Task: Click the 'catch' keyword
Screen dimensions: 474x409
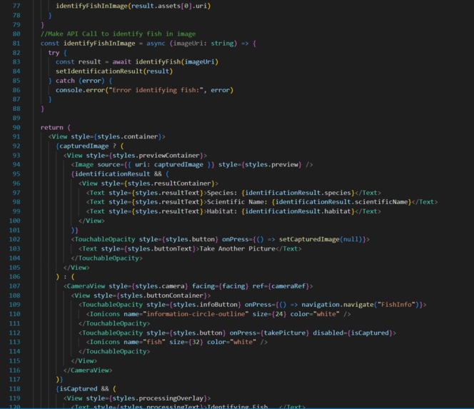Action: [65, 81]
